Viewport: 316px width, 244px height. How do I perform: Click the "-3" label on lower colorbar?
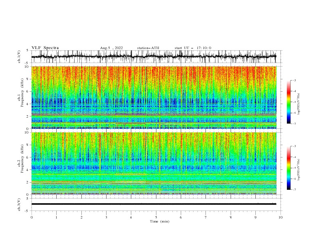pyautogui.click(x=294, y=146)
